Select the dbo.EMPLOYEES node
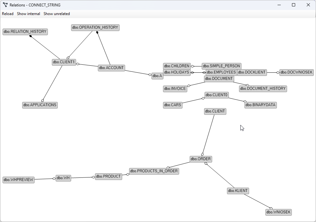Viewport: 316px width, 222px height. (x=221, y=72)
